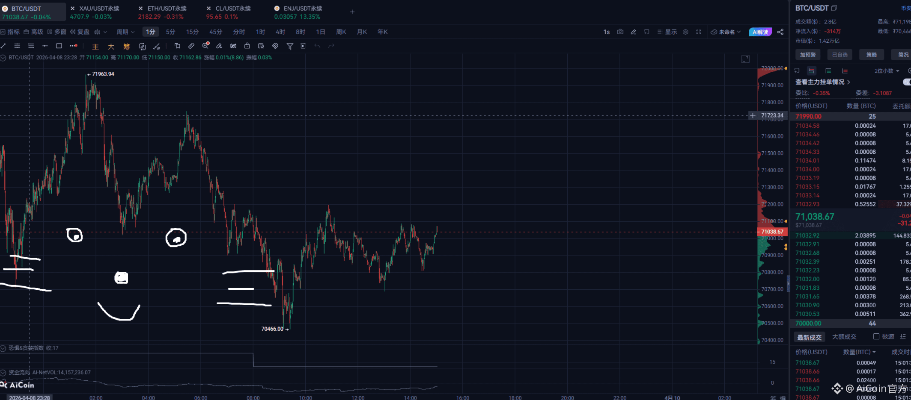
Task: Select the 5分 timeframe
Action: (170, 32)
